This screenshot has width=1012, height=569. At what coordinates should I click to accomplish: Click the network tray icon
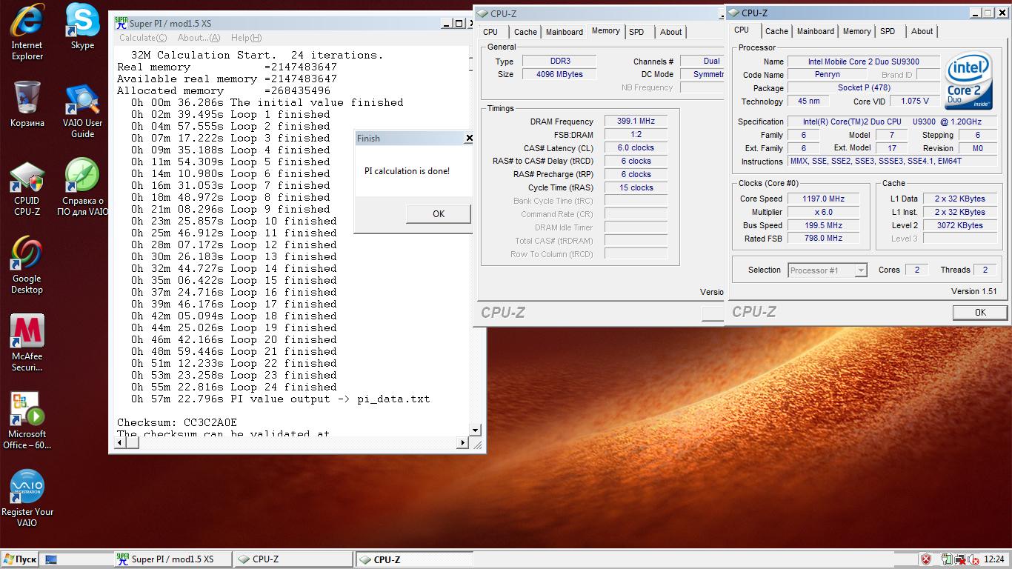(x=959, y=559)
